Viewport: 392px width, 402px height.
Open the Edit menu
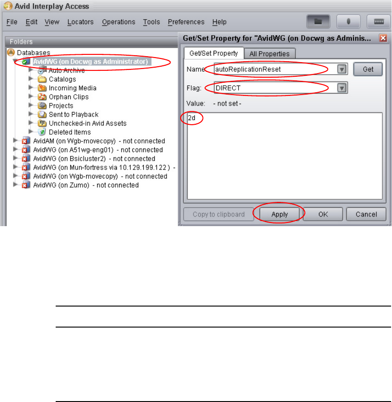31,22
